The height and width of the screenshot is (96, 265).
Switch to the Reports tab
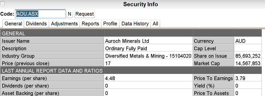(90, 24)
